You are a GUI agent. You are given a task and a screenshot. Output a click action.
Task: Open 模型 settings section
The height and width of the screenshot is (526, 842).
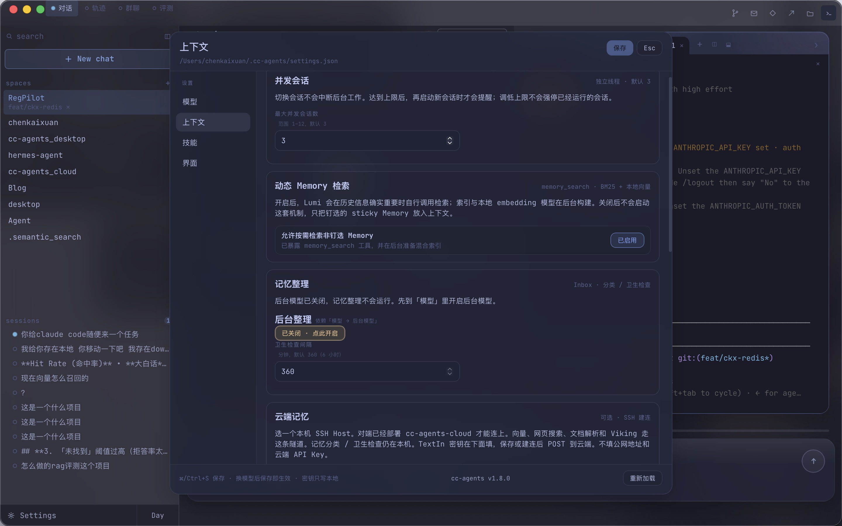click(213, 102)
